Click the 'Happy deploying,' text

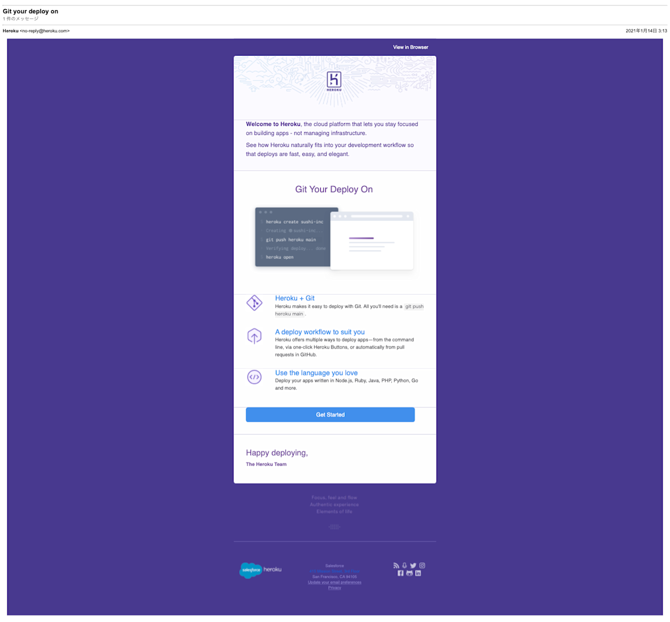click(277, 453)
